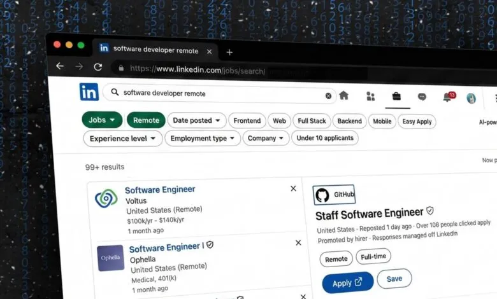Click the LinkedIn search input field
This screenshot has height=299, width=497.
pyautogui.click(x=219, y=94)
